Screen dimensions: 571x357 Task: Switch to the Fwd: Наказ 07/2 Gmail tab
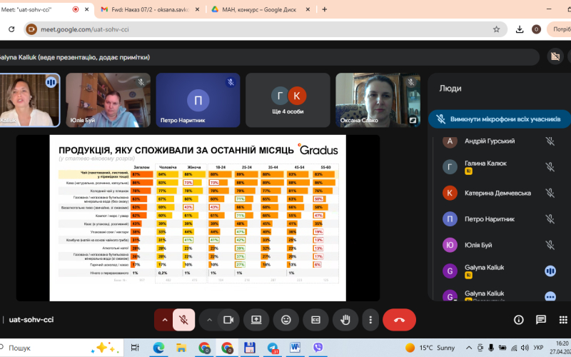(x=150, y=9)
